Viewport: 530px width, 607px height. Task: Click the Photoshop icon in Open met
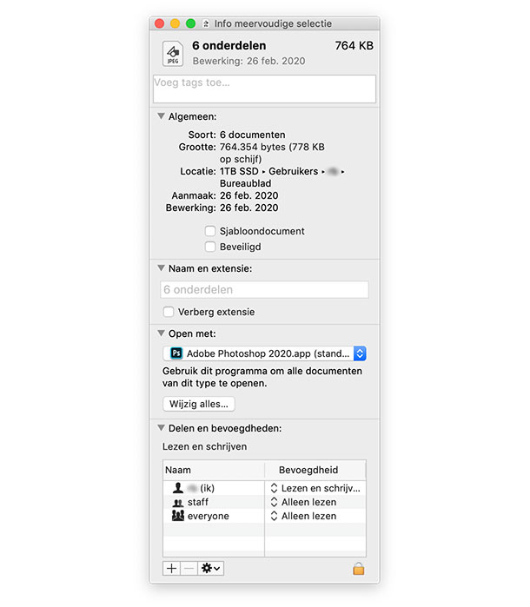tap(176, 353)
